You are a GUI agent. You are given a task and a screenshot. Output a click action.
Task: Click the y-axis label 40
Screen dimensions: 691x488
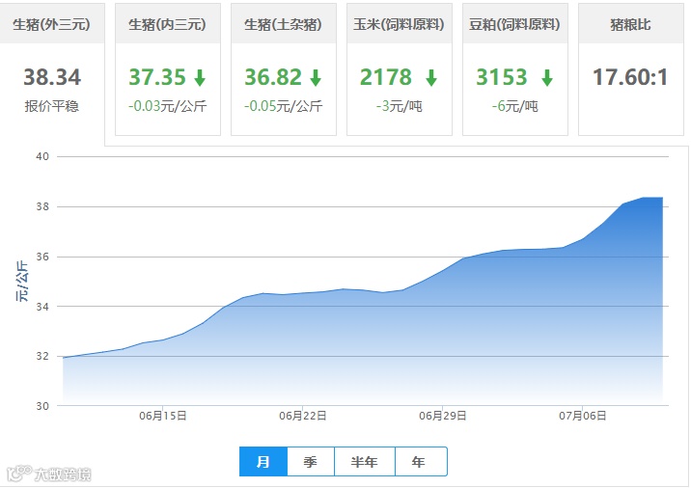coord(42,156)
